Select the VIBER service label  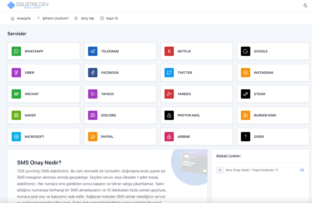[29, 73]
